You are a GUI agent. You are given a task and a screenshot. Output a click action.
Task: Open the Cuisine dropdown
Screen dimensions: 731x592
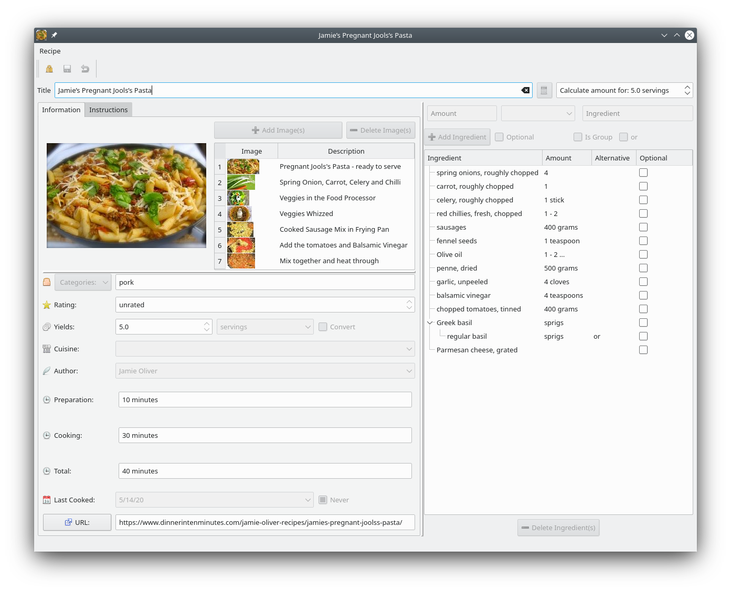tap(265, 349)
